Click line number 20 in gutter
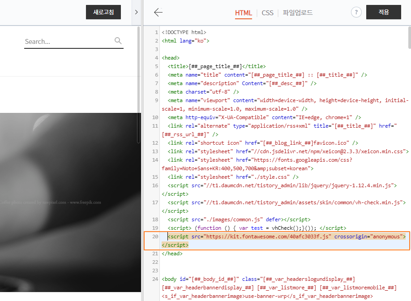The image size is (411, 301). [x=155, y=236]
